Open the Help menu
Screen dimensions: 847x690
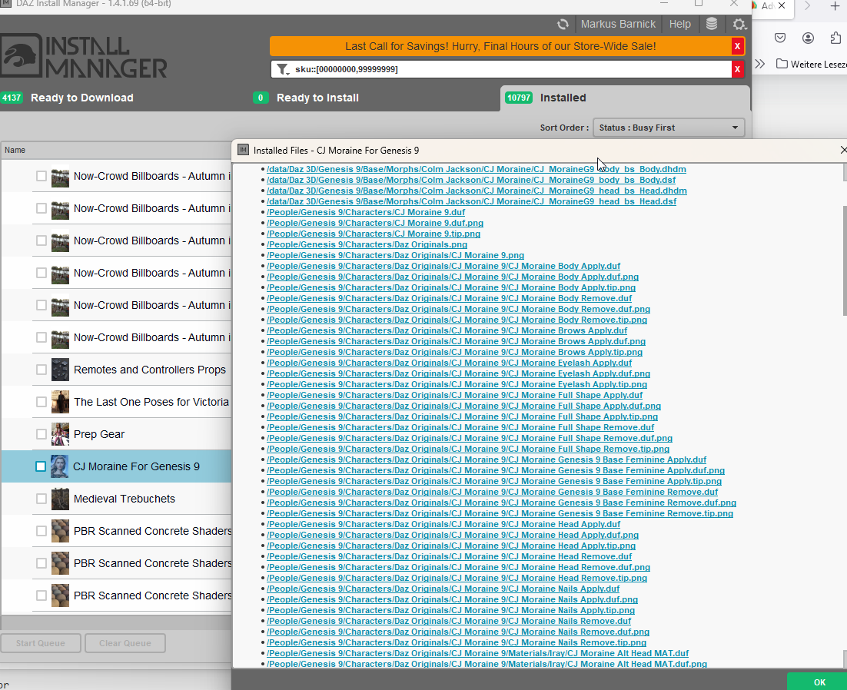click(679, 25)
